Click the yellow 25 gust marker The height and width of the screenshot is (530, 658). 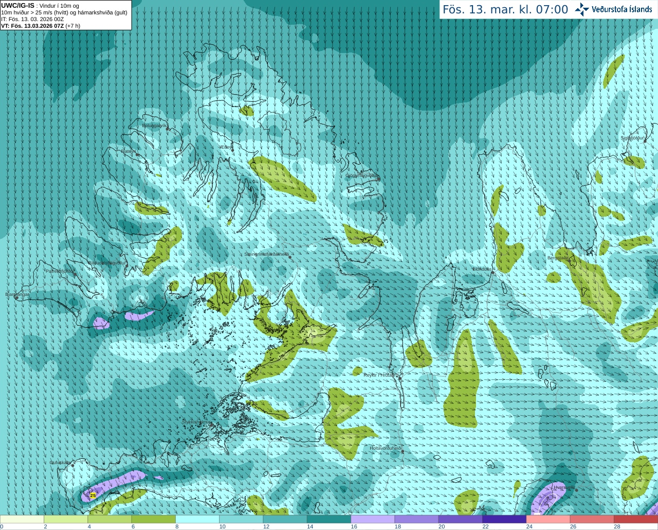pyautogui.click(x=93, y=496)
